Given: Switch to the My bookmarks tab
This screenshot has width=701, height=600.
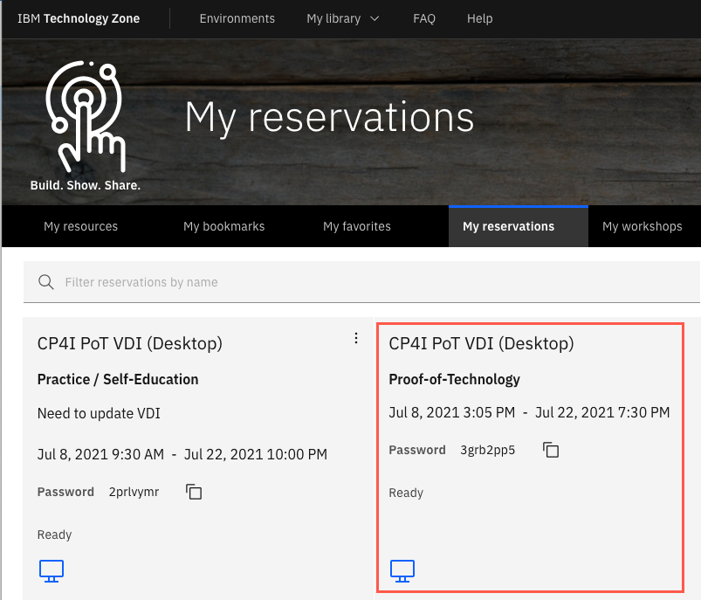Looking at the screenshot, I should [x=224, y=226].
